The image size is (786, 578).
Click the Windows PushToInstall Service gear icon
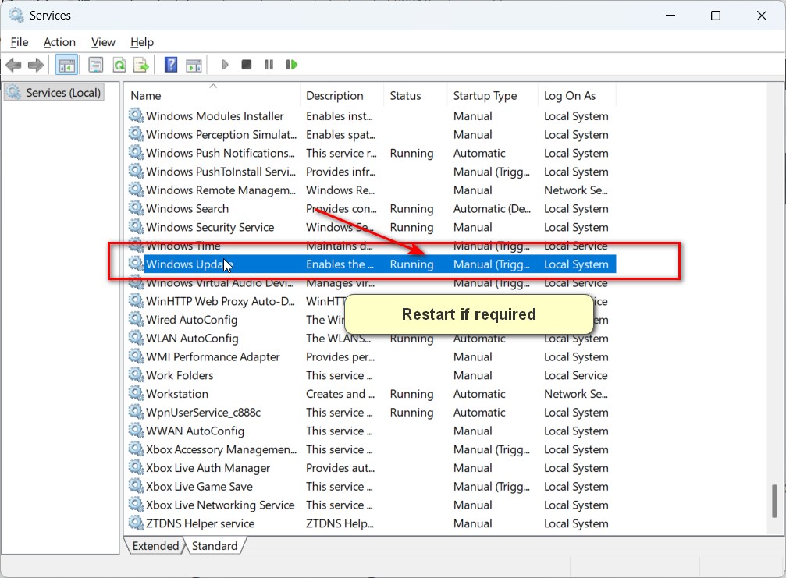[136, 172]
